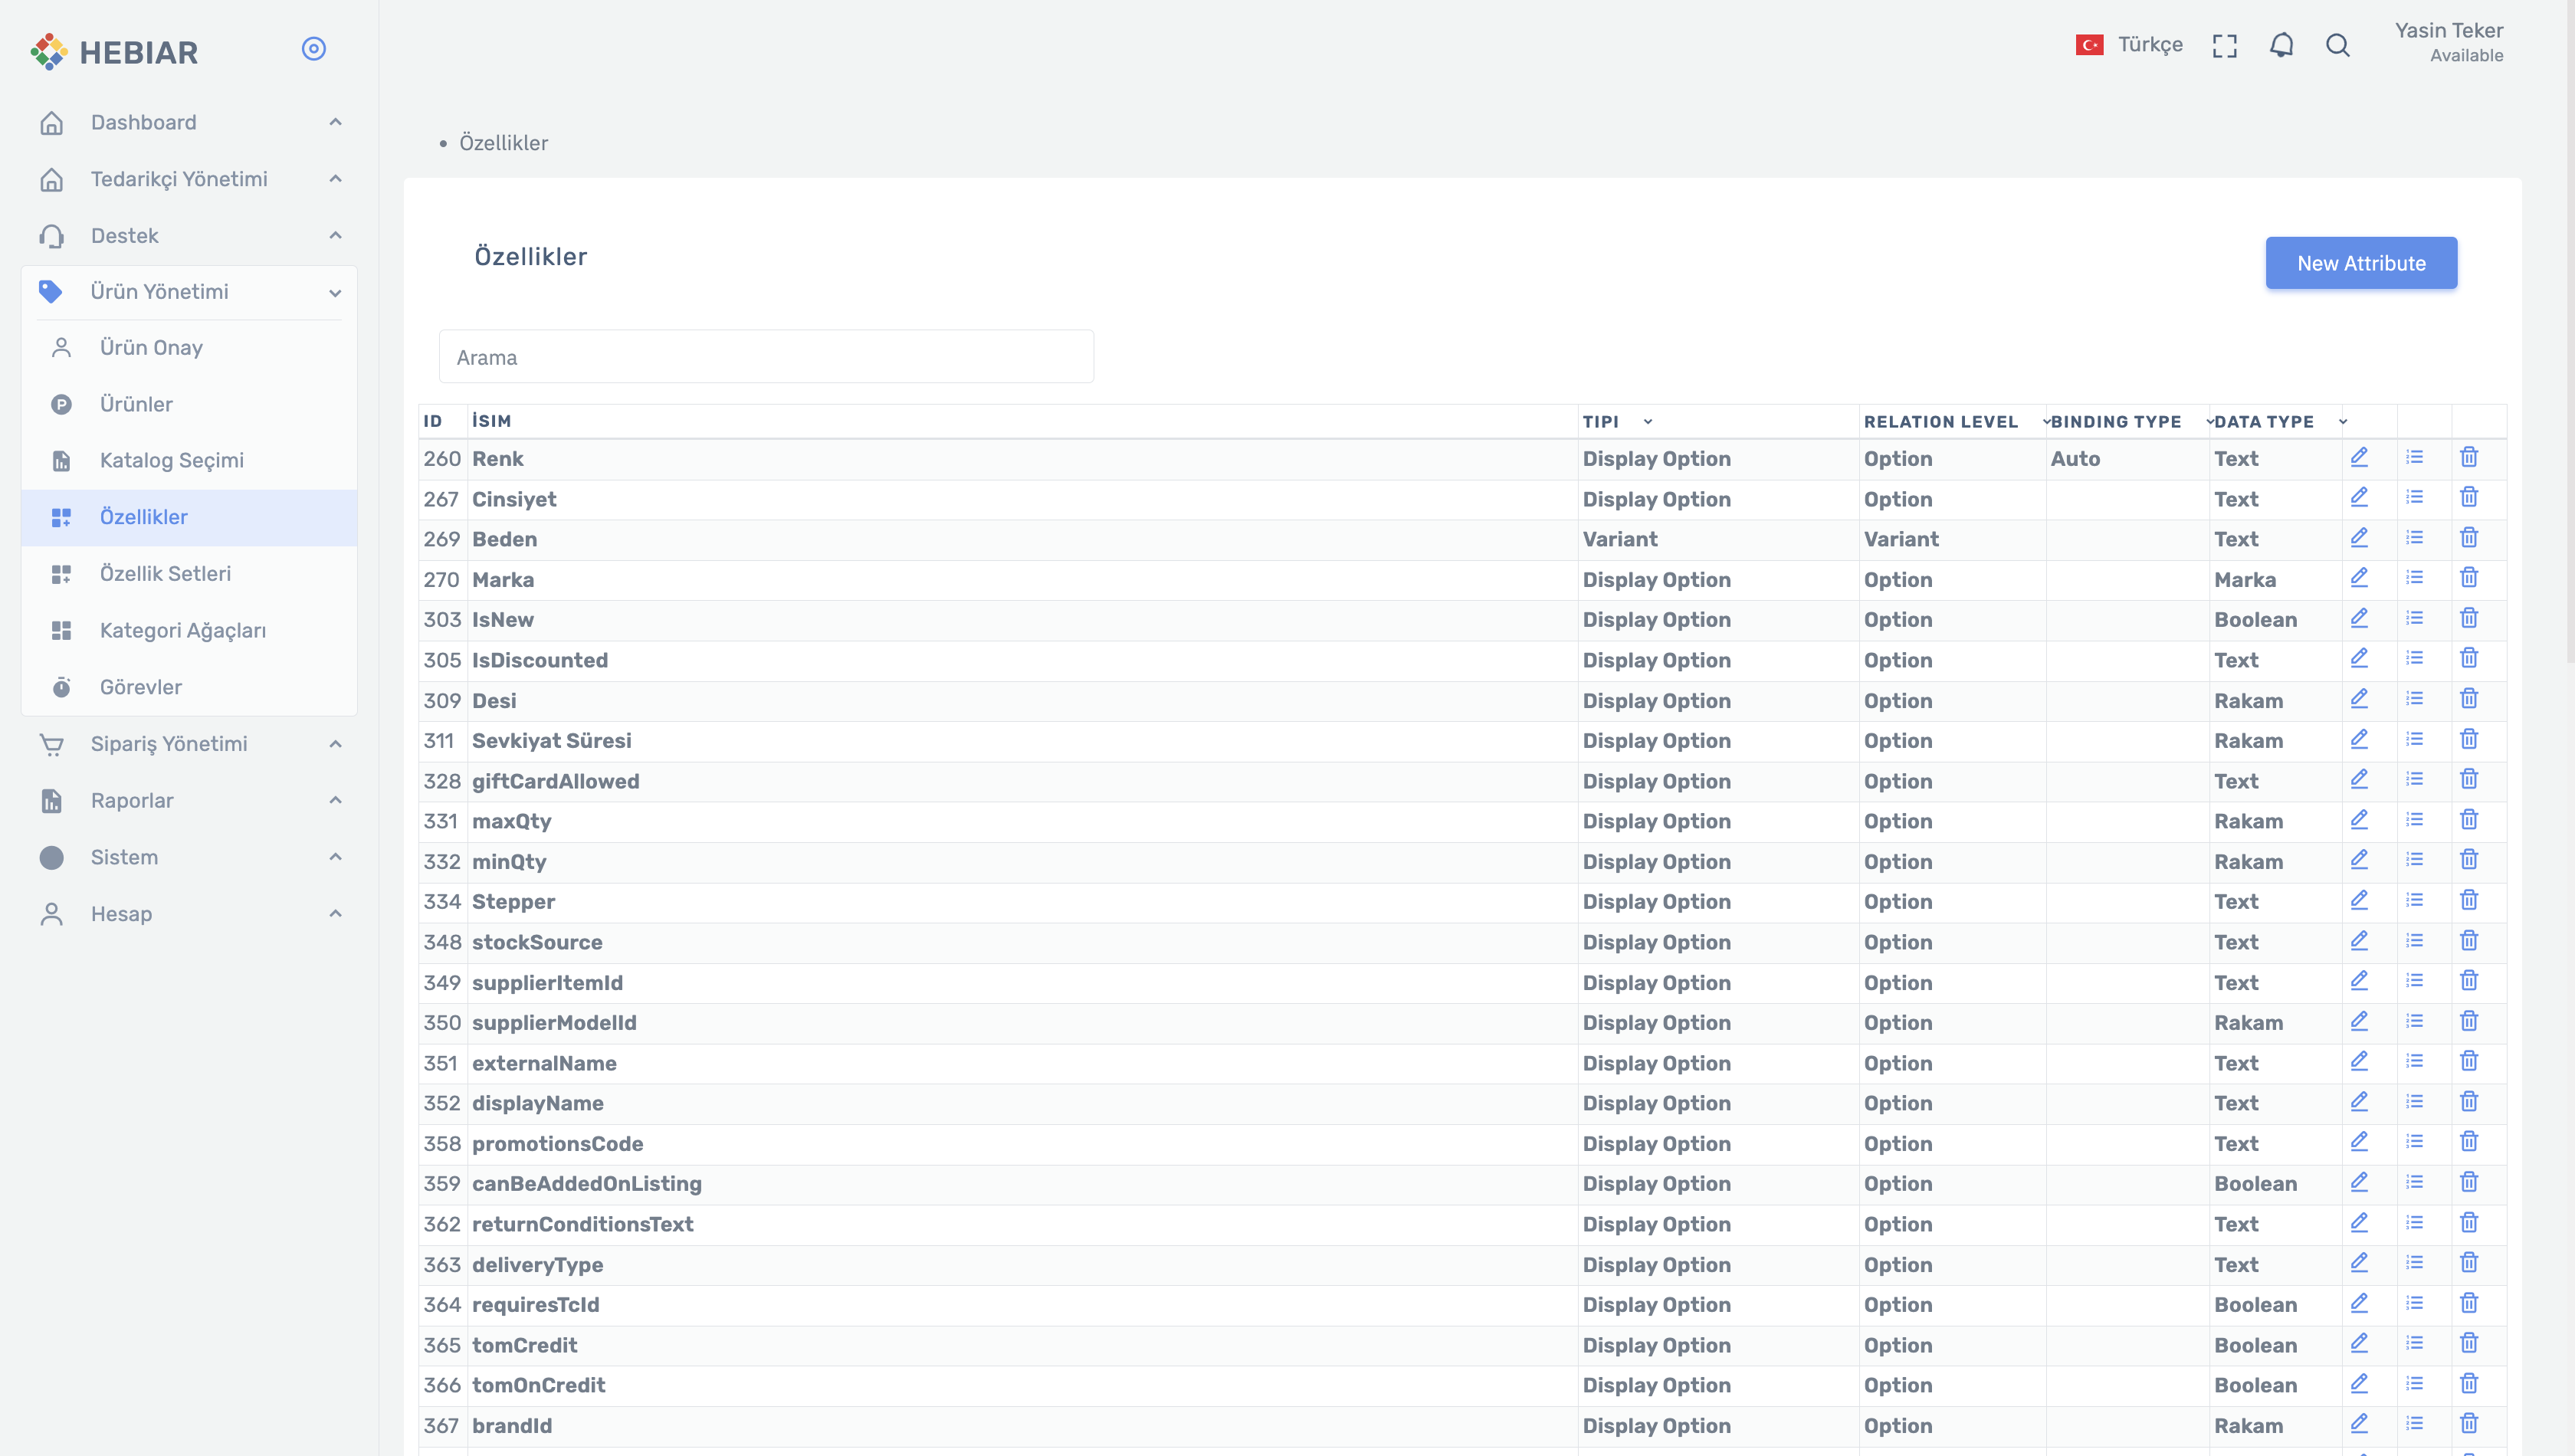Open the RELATION LEVEL filter dropdown

pos(2046,422)
